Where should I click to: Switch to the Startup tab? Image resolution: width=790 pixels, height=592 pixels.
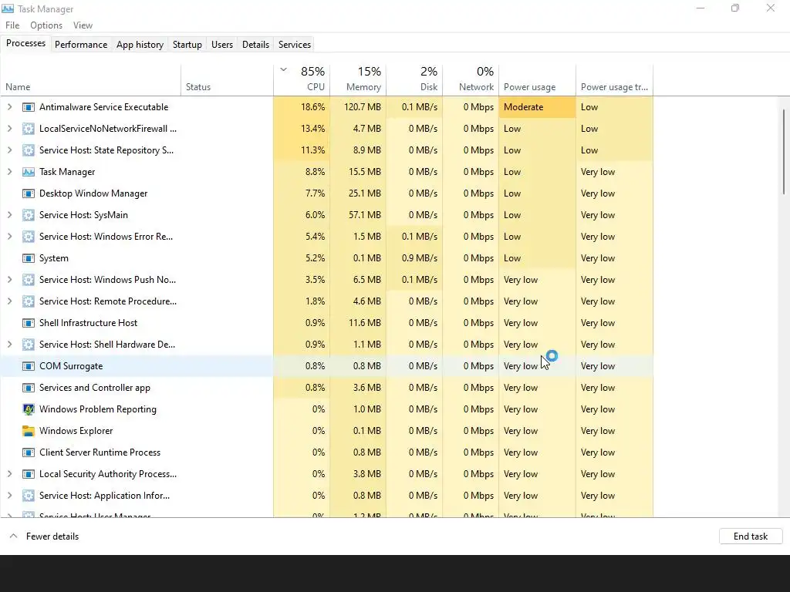187,44
